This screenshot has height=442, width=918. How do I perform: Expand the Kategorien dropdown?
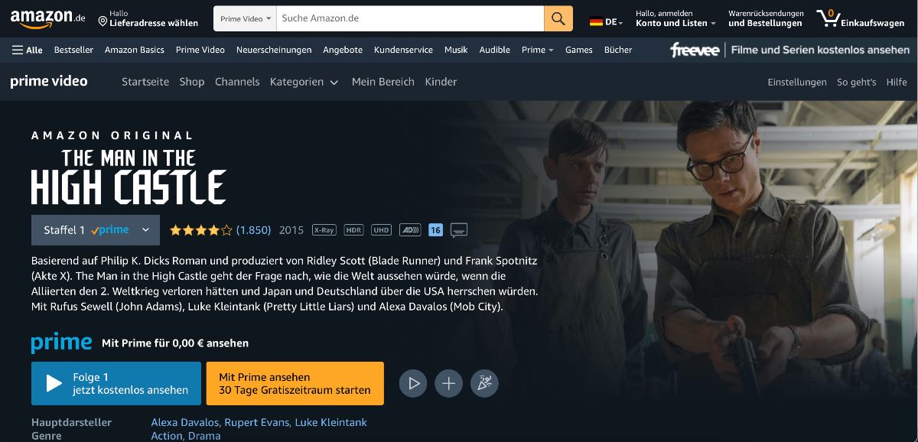304,82
